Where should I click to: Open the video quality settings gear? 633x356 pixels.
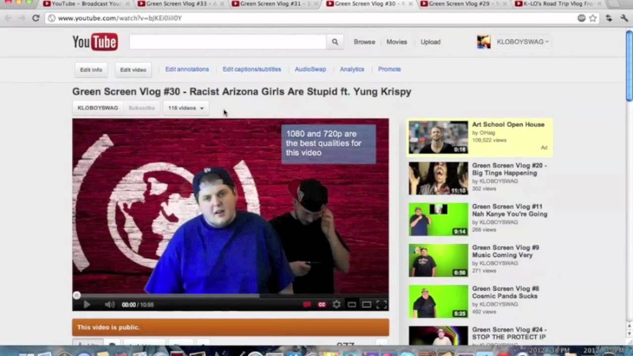337,305
